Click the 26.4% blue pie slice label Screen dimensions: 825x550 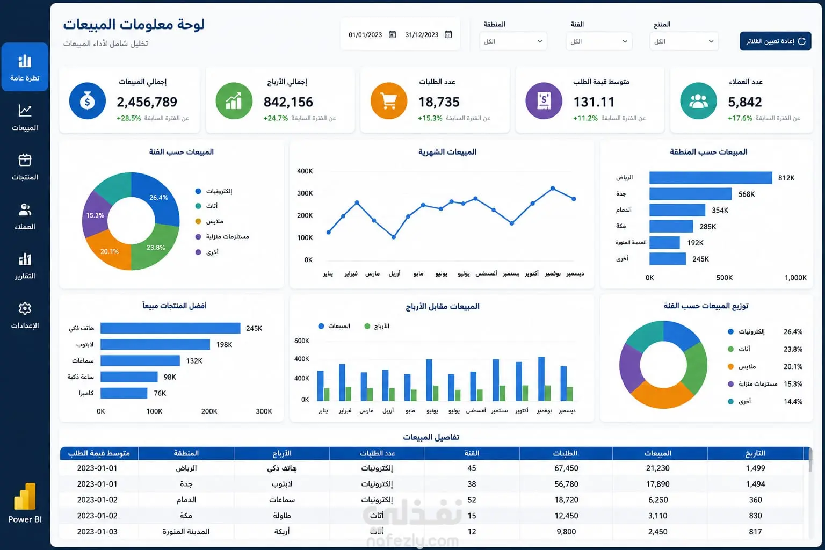158,198
